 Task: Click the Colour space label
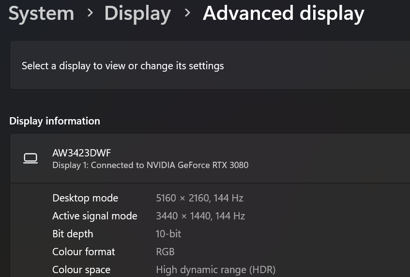click(81, 270)
